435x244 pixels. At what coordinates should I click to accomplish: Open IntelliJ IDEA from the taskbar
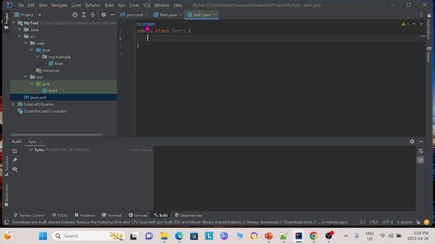click(298, 236)
